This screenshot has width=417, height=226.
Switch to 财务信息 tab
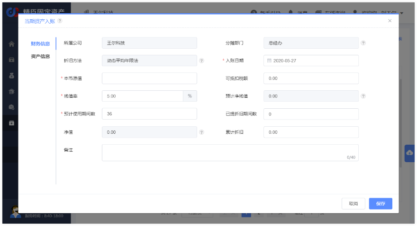40,43
